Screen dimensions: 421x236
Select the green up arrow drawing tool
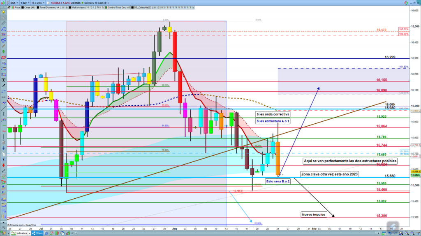3,52
